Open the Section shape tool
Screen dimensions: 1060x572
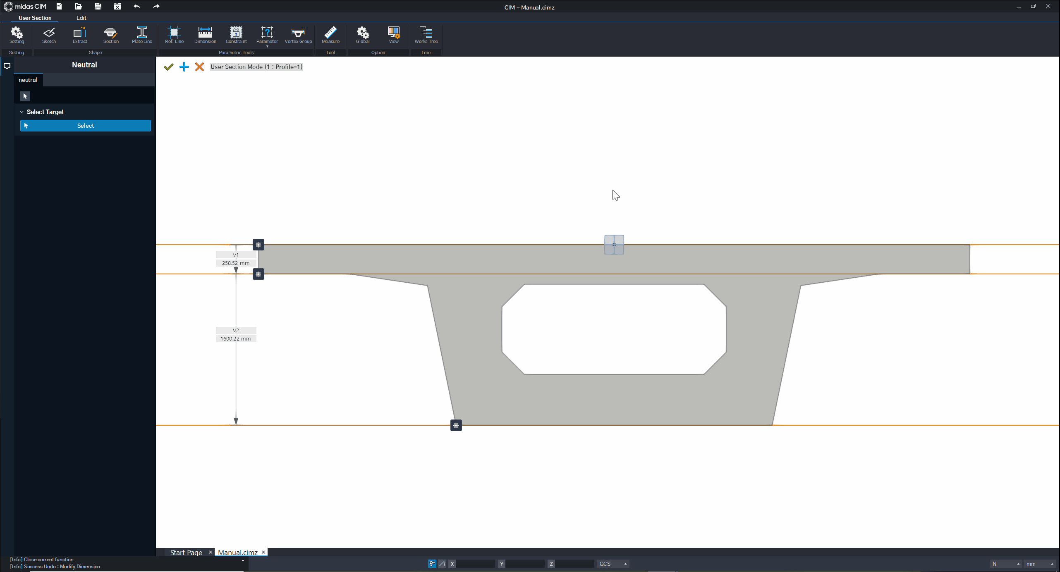pyautogui.click(x=111, y=35)
